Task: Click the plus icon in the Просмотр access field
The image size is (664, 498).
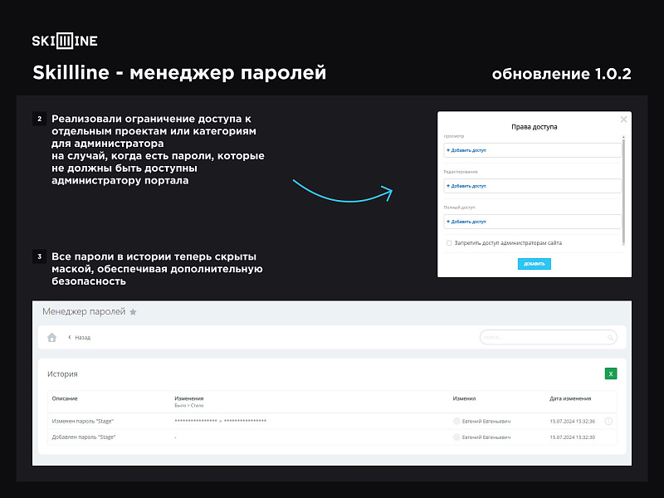Action: point(448,149)
